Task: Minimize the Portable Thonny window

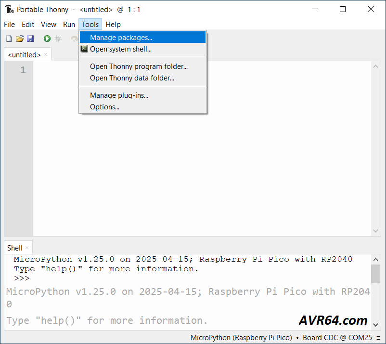Action: point(315,9)
